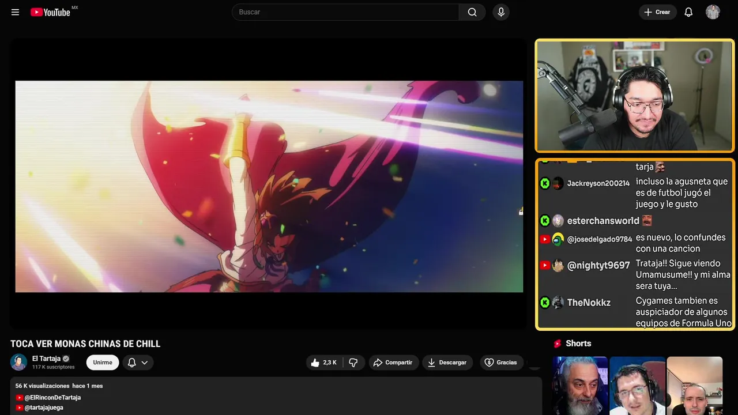Expand the description box at 56 K visualizaciones

click(276, 396)
